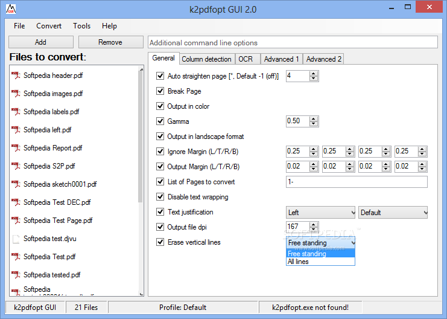Uncheck Output in landscape format
The image size is (447, 319).
(x=160, y=137)
